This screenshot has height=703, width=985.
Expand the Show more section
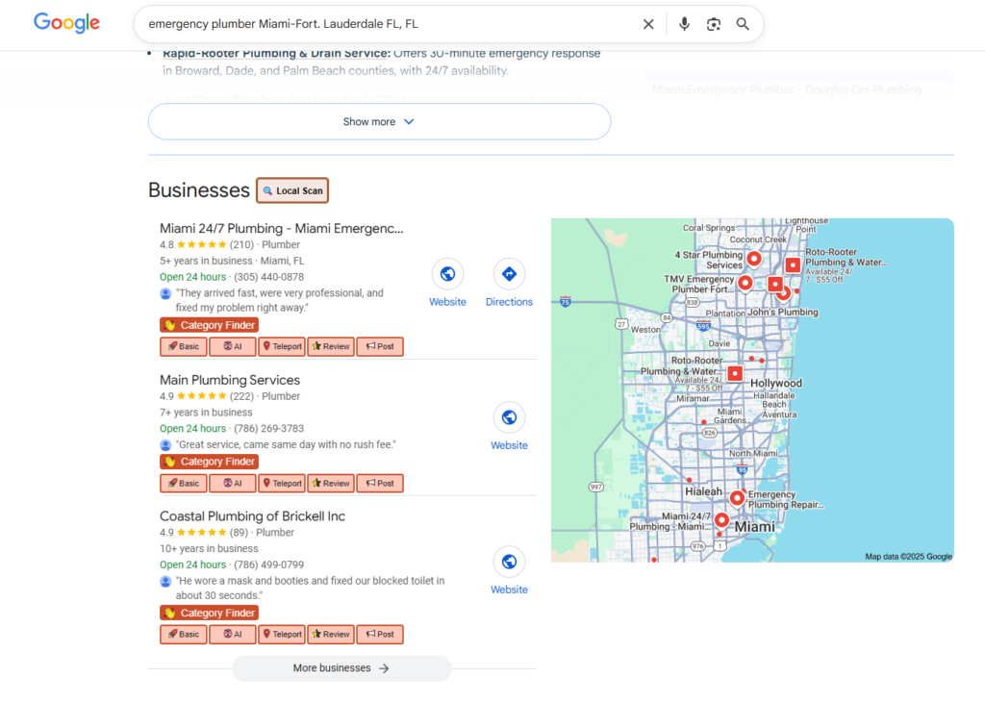[x=379, y=121]
